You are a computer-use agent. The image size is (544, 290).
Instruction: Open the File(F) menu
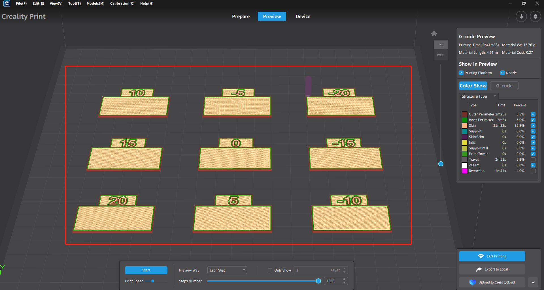tap(21, 3)
